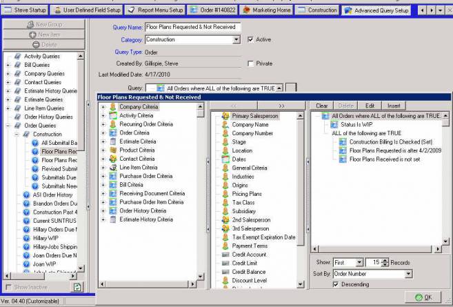Expand the Line Item Queries node

[8, 108]
